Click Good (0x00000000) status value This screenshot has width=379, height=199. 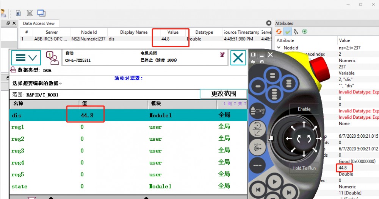pyautogui.click(x=357, y=162)
